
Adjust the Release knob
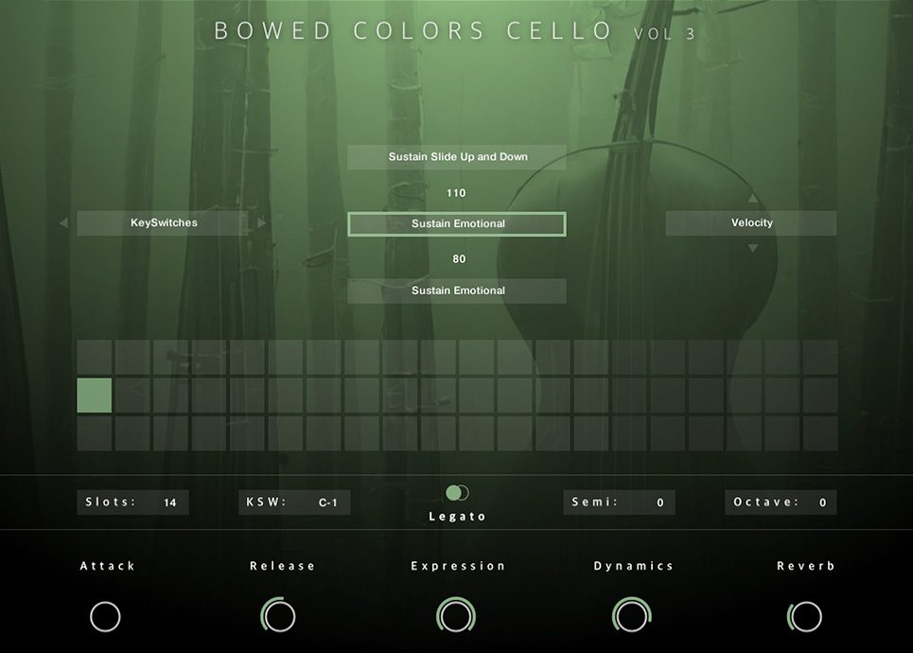pyautogui.click(x=281, y=615)
